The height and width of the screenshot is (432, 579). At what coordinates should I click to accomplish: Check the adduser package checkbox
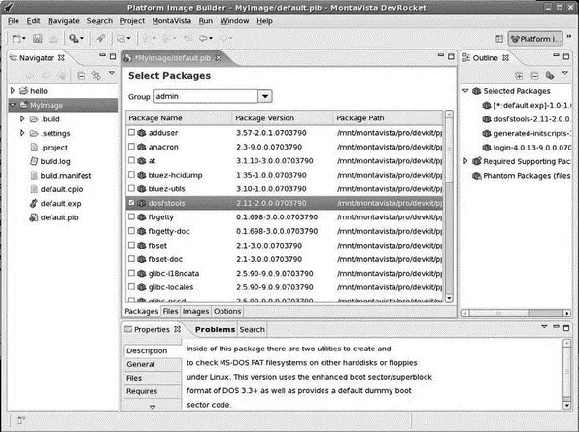pos(131,132)
